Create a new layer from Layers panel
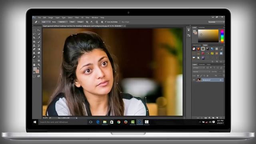 coord(217,118)
